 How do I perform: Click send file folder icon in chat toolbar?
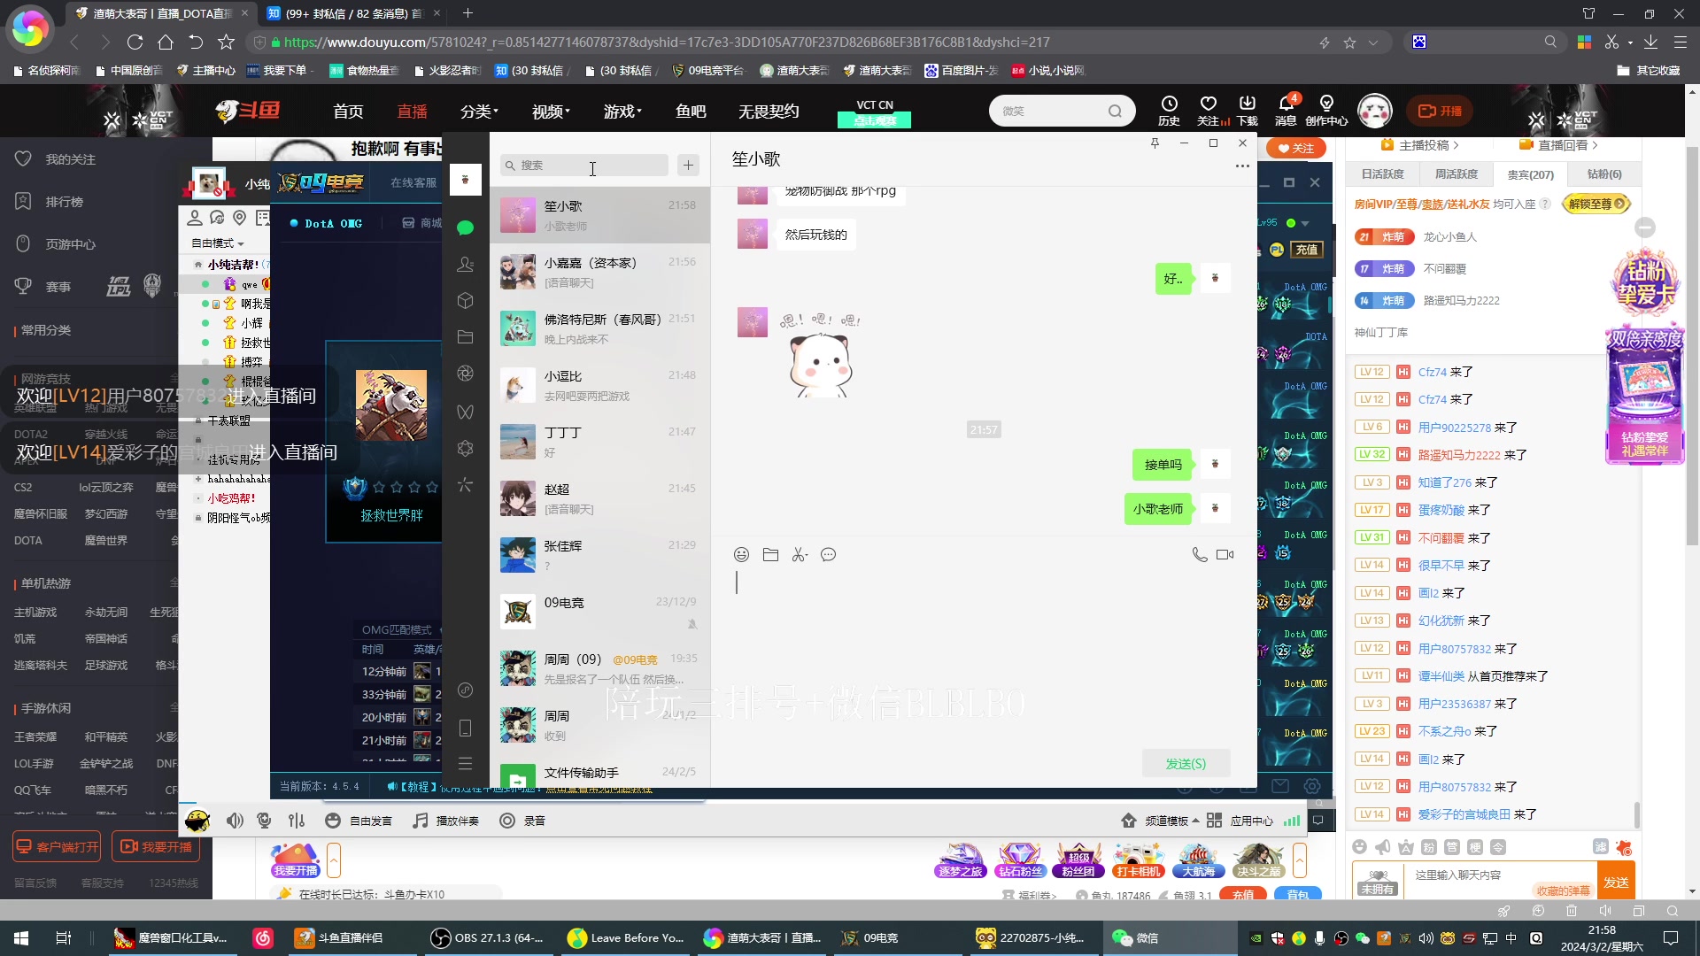coord(771,555)
